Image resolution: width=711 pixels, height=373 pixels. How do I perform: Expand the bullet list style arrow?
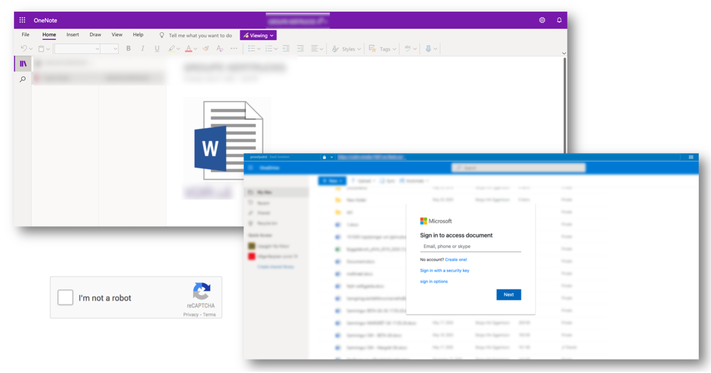pos(259,49)
